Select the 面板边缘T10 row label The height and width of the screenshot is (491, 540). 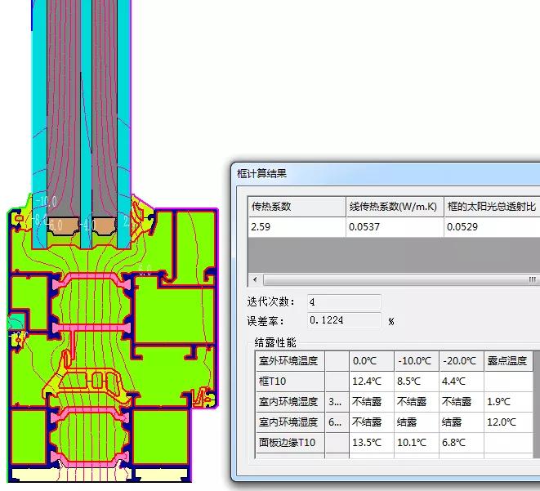click(289, 443)
